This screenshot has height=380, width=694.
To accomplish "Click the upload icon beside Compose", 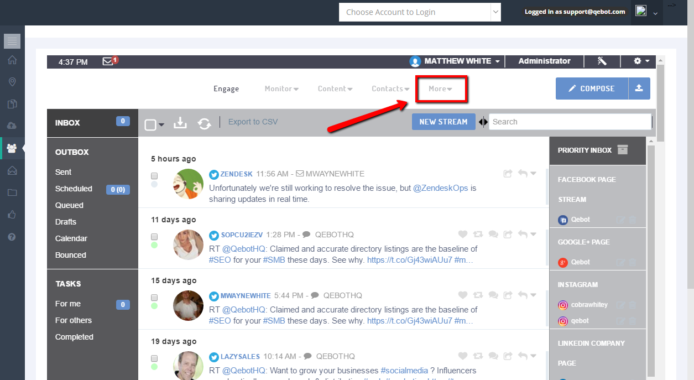I will 639,89.
